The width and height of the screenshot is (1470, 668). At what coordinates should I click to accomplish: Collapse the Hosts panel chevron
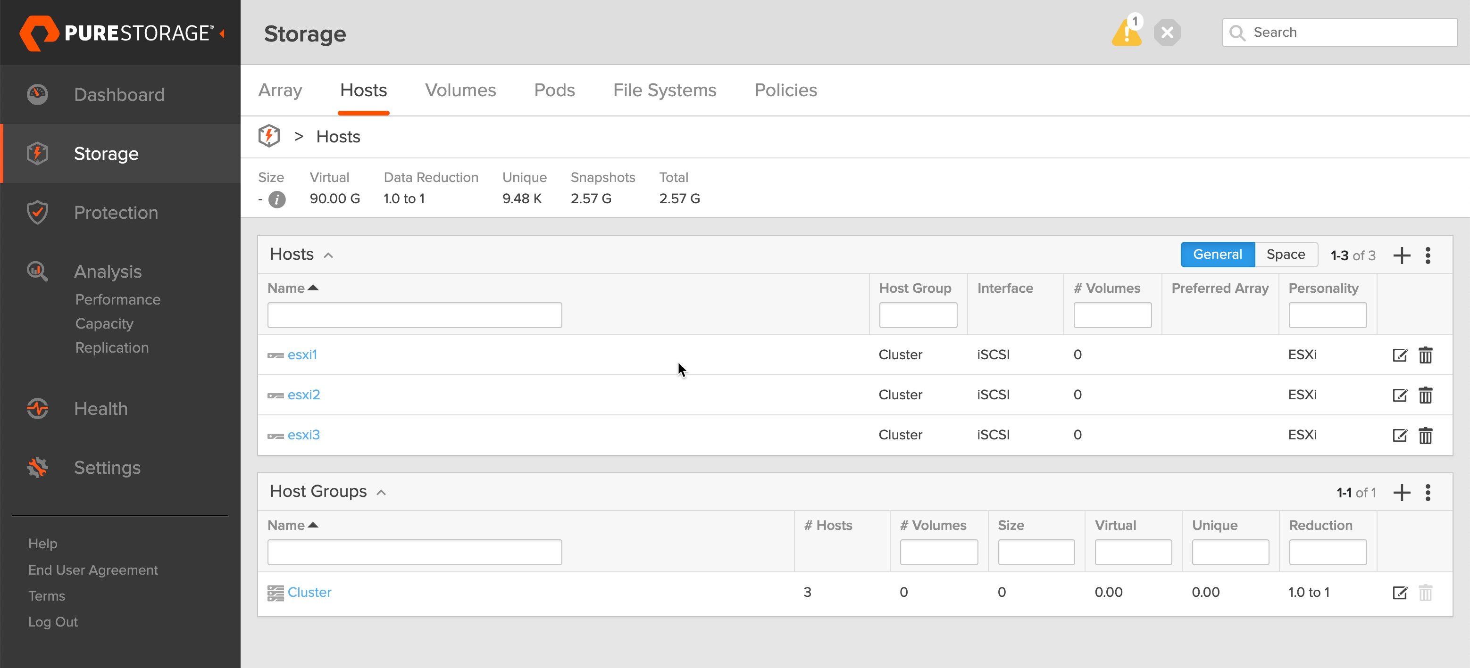[x=328, y=255]
